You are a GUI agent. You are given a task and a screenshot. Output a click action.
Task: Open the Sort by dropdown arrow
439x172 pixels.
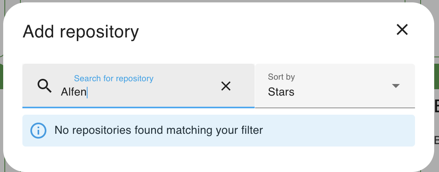point(395,86)
